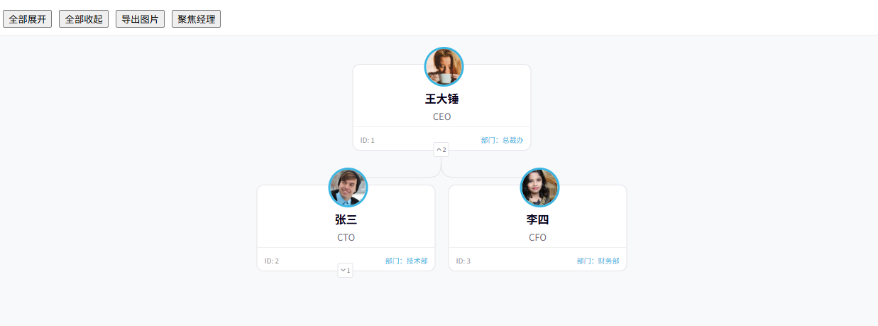Click department label 技术部
Image resolution: width=878 pixels, height=326 pixels.
(417, 261)
